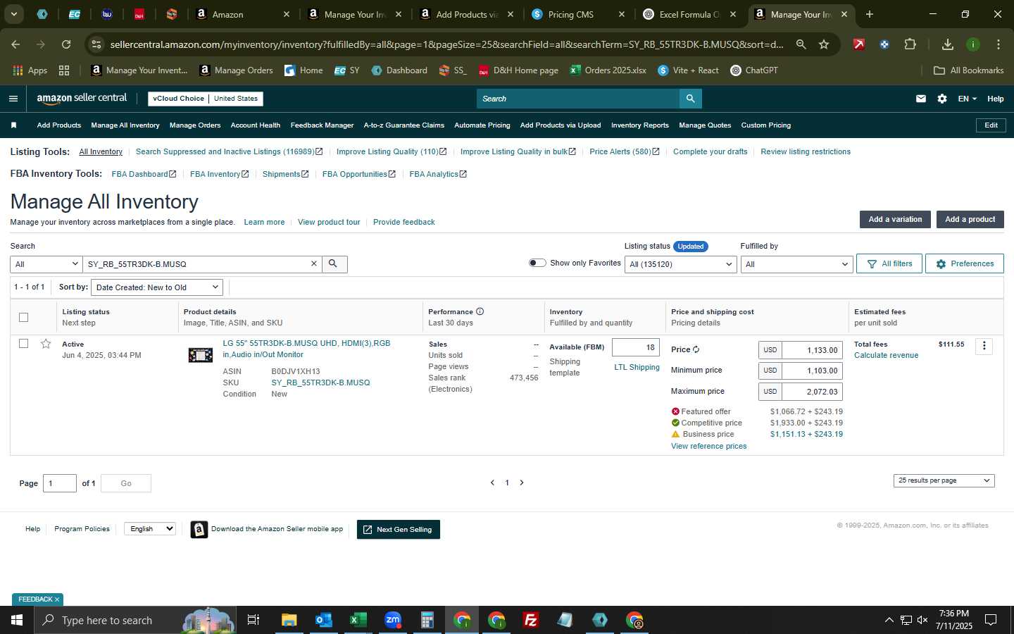The height and width of the screenshot is (634, 1014).
Task: Open the Calculator from the Windows taskbar
Action: pyautogui.click(x=427, y=620)
